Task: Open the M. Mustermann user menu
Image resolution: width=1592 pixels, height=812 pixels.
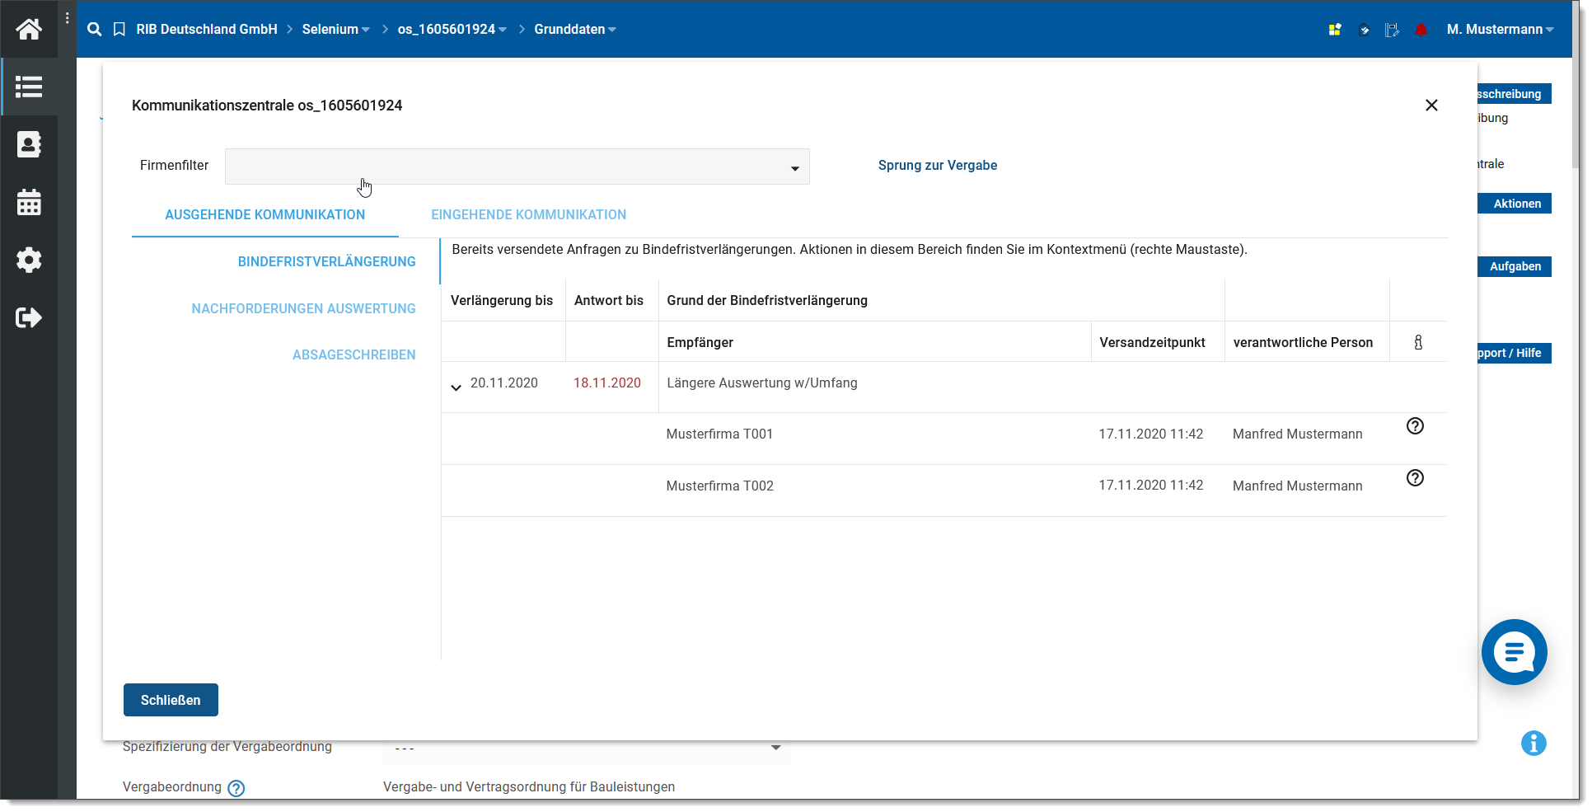Action: pos(1499,30)
